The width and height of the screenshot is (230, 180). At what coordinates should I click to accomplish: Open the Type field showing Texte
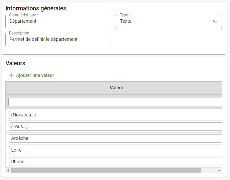point(164,21)
